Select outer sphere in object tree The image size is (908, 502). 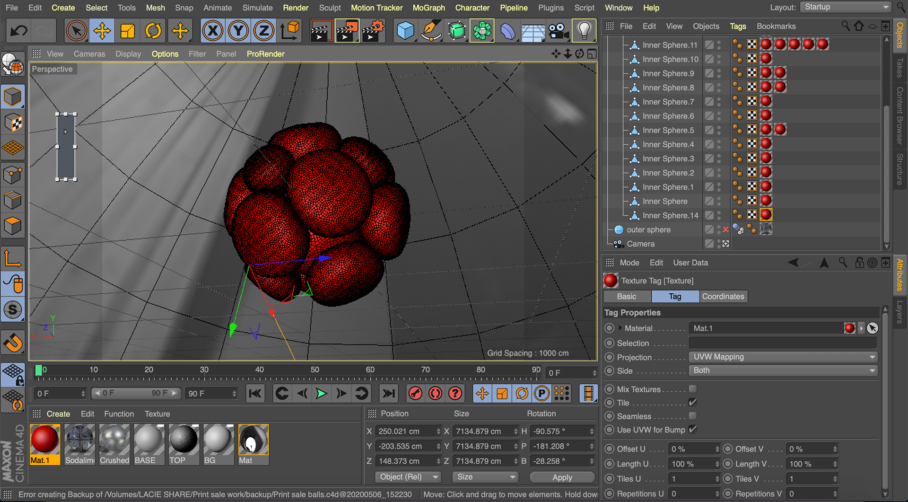click(x=648, y=230)
